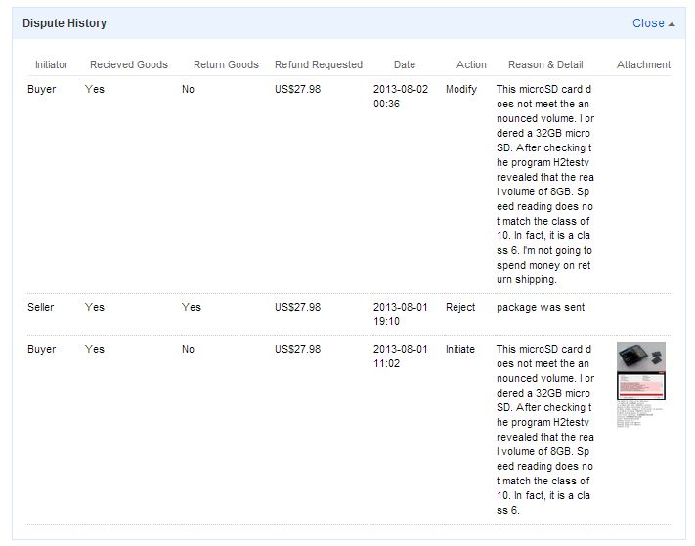
Task: Click the Initiator column header
Action: point(52,64)
